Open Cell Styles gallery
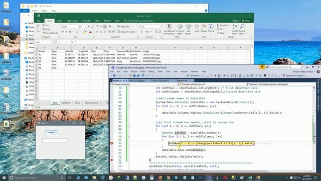 [x=188, y=29]
